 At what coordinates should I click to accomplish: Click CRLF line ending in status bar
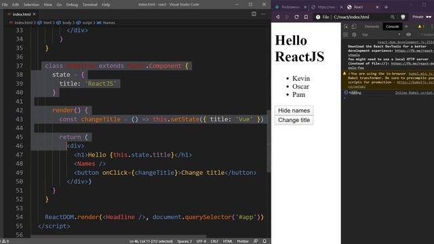click(214, 241)
